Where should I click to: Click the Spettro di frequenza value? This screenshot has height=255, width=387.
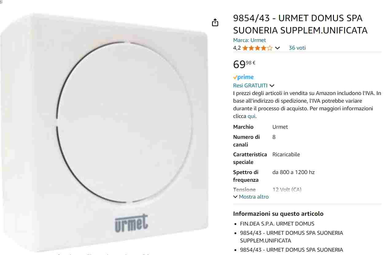[x=293, y=172]
